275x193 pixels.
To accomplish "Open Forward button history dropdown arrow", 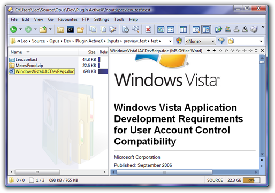I will point(35,29).
